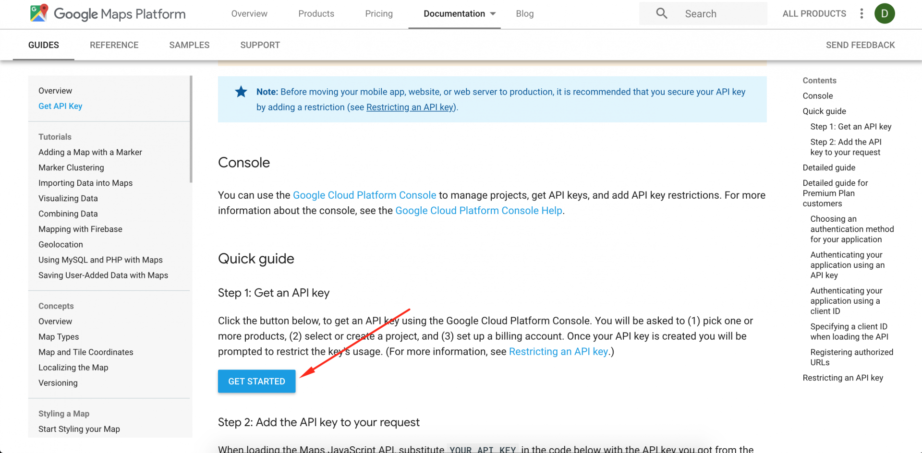Click the Quick guide heading
The height and width of the screenshot is (453, 922).
256,259
